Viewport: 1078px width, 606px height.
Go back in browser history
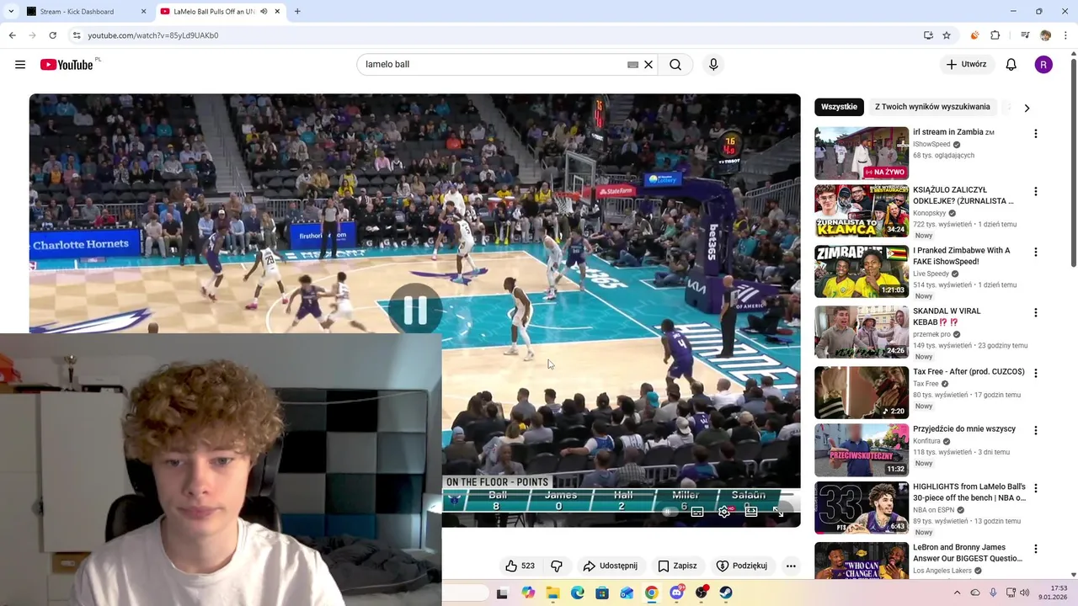tap(12, 35)
